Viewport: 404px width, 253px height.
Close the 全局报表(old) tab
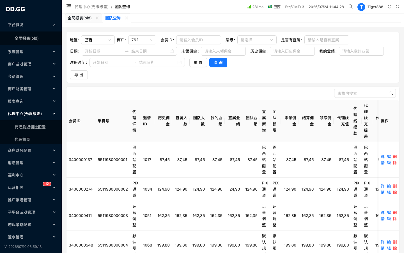tap(97, 18)
